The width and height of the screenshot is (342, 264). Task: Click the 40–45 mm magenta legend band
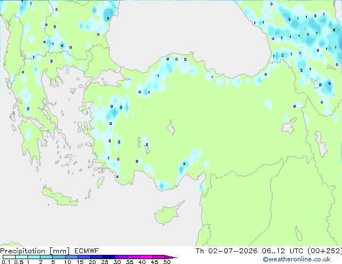pos(146,257)
